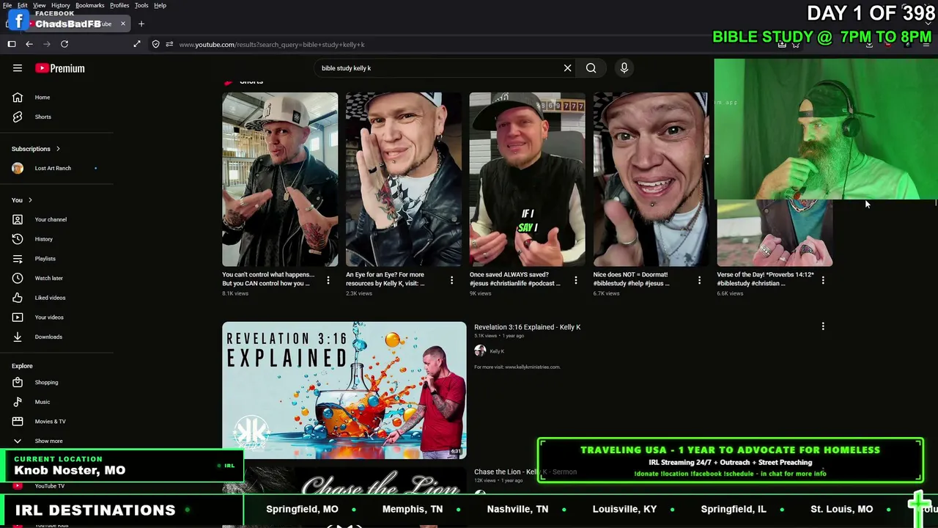Screen dimensions: 938x528
Task: Open options for "You can't control what happens" short
Action: 328,280
